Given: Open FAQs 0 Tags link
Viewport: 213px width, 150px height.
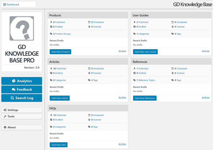Looking at the screenshot, I should tap(94, 127).
